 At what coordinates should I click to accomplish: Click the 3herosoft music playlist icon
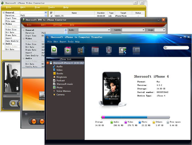click(x=54, y=84)
